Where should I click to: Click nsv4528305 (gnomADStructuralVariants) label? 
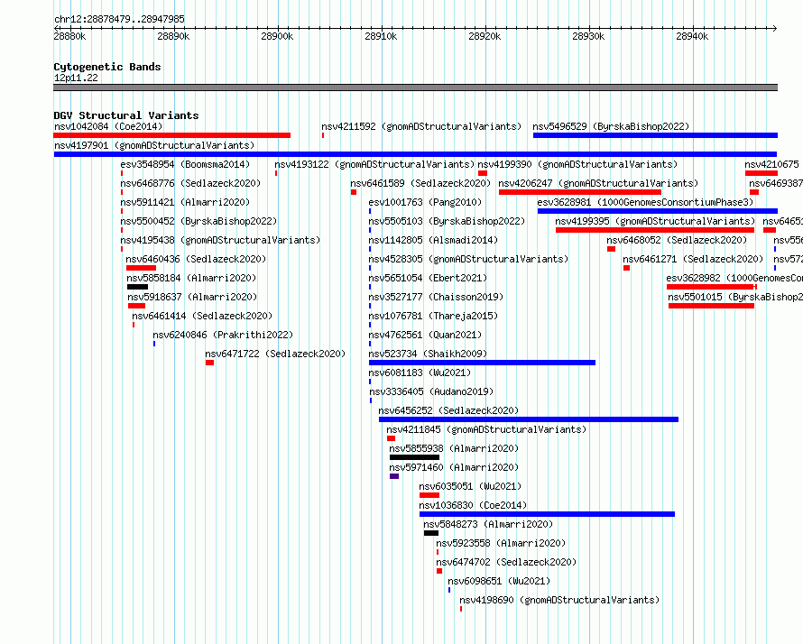[x=468, y=259]
